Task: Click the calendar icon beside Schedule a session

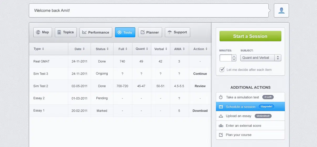Action: [x=221, y=107]
